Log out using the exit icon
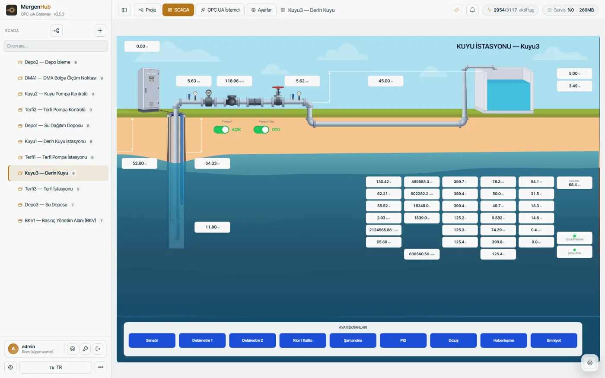 coord(98,349)
